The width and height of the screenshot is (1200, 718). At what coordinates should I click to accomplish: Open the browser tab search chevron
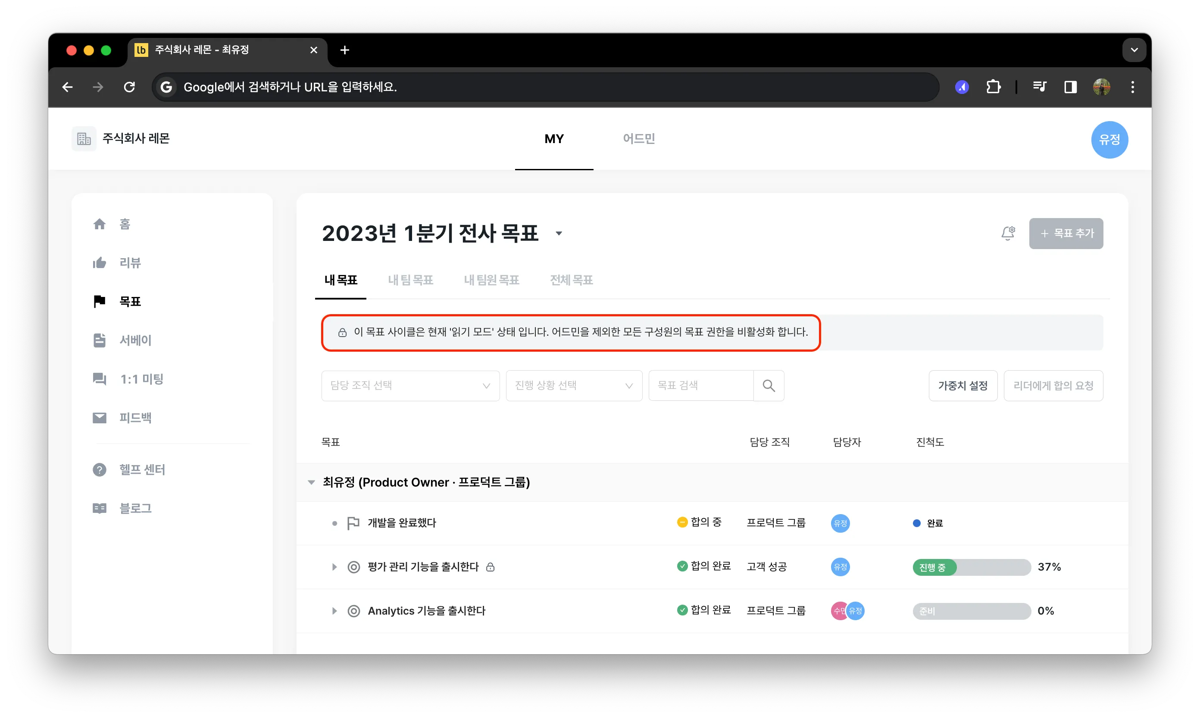click(1134, 50)
